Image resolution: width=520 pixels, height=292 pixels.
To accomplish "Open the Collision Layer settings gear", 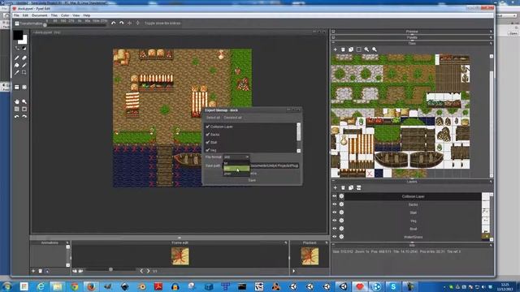I will click(341, 196).
